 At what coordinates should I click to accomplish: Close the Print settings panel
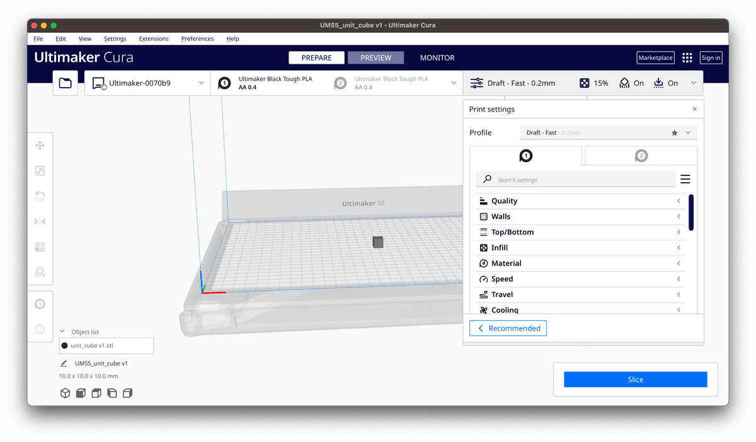(695, 109)
